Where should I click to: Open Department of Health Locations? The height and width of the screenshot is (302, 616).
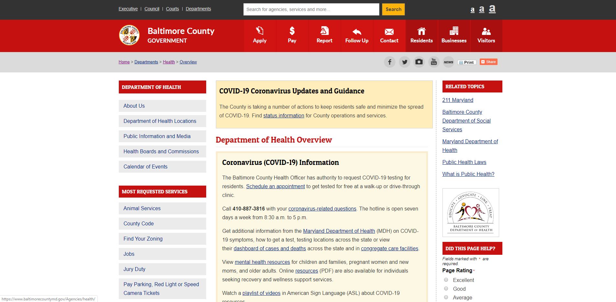[x=162, y=121]
